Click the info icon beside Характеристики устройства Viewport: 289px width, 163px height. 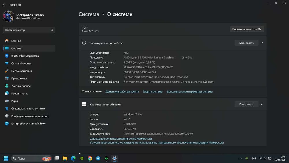point(84,43)
